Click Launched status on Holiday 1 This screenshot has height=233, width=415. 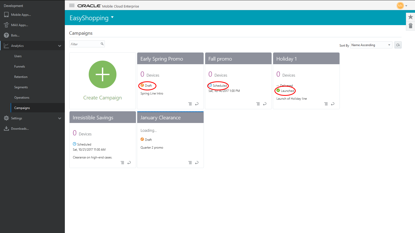285,91
